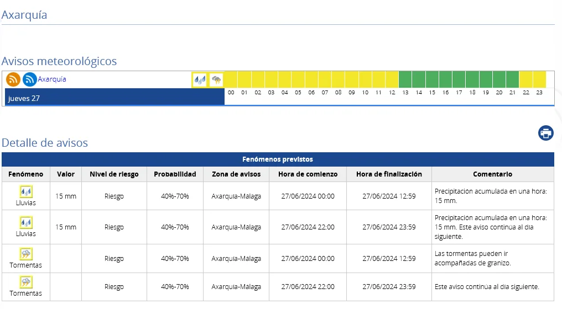The image size is (562, 315).
Task: Open the Axarquía link beside RSS icons
Action: tap(52, 79)
